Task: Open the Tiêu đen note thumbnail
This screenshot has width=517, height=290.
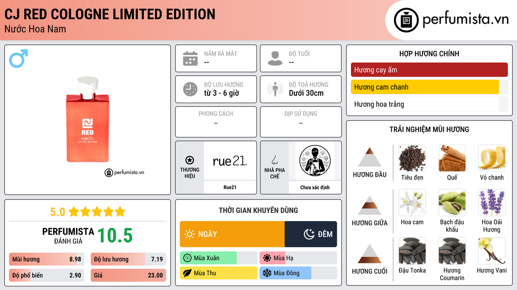Action: tap(412, 158)
